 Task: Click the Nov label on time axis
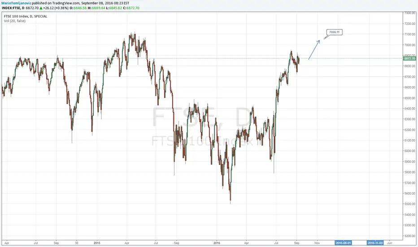(317, 243)
